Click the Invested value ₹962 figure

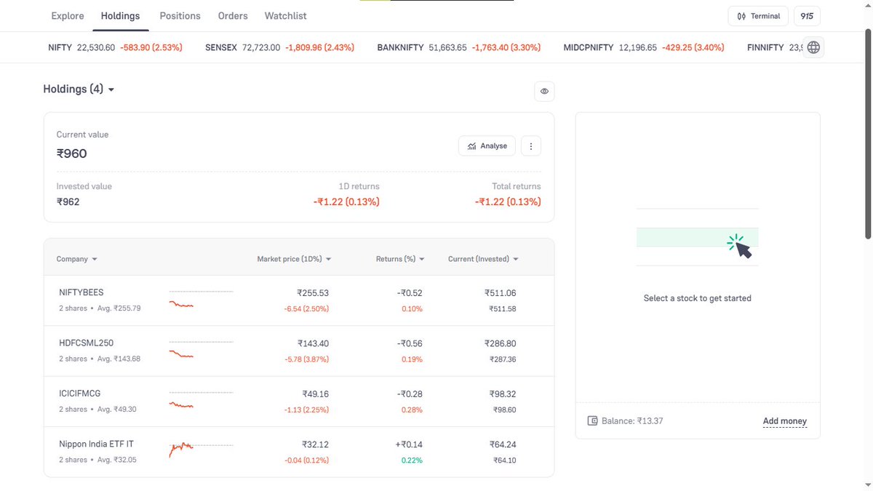coord(68,201)
